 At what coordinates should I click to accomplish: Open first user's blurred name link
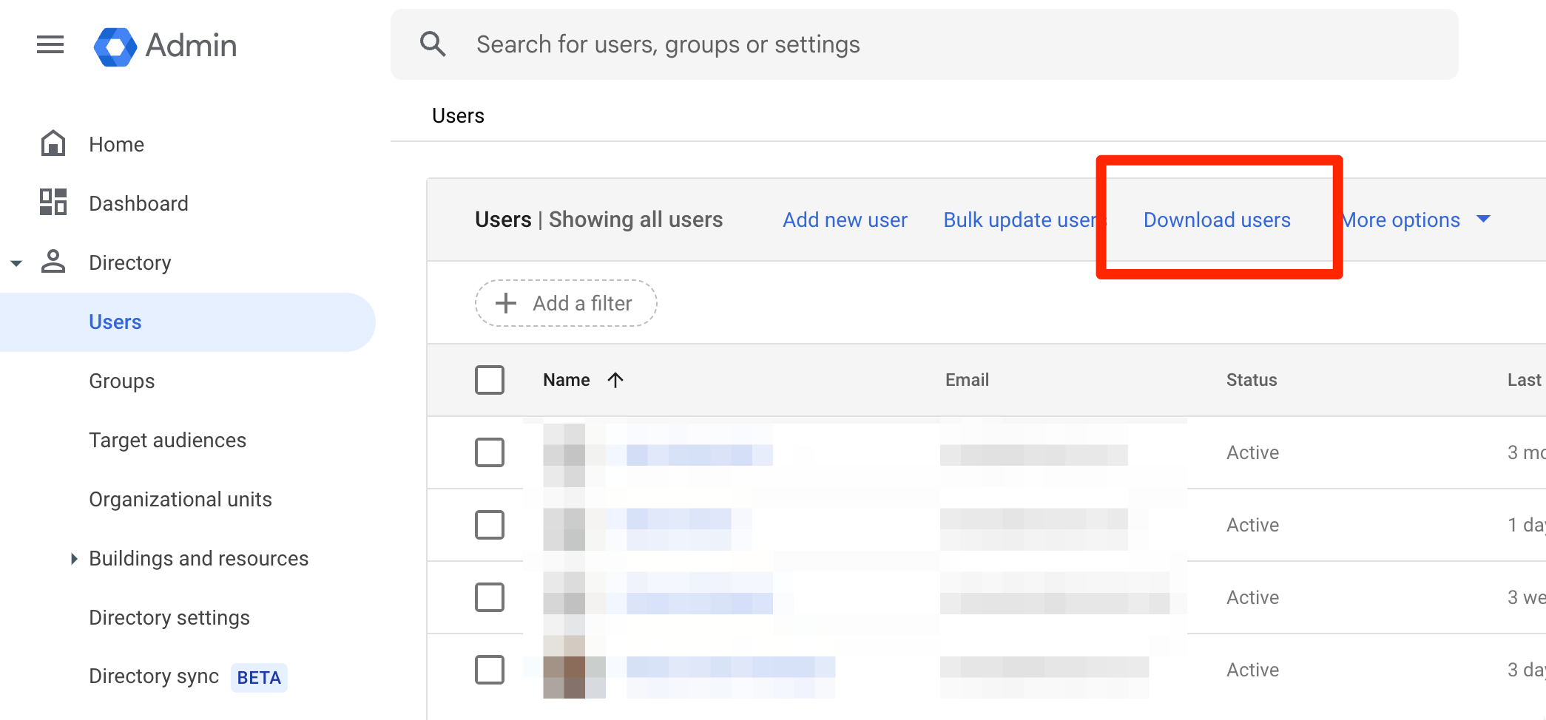pyautogui.click(x=699, y=453)
